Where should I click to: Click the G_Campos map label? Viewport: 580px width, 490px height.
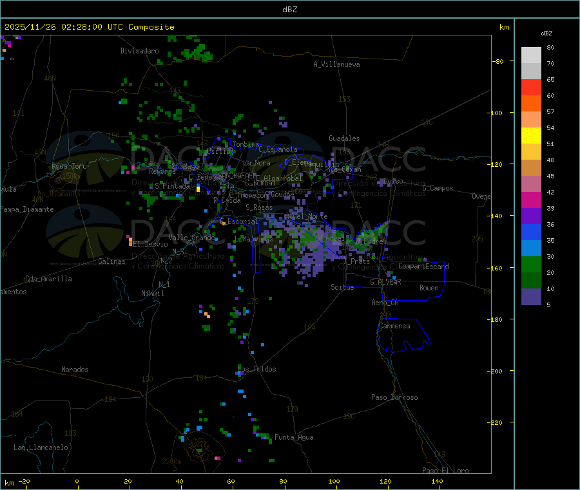[438, 188]
